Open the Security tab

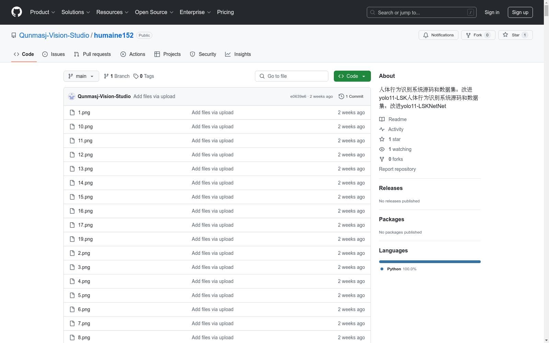(x=203, y=54)
